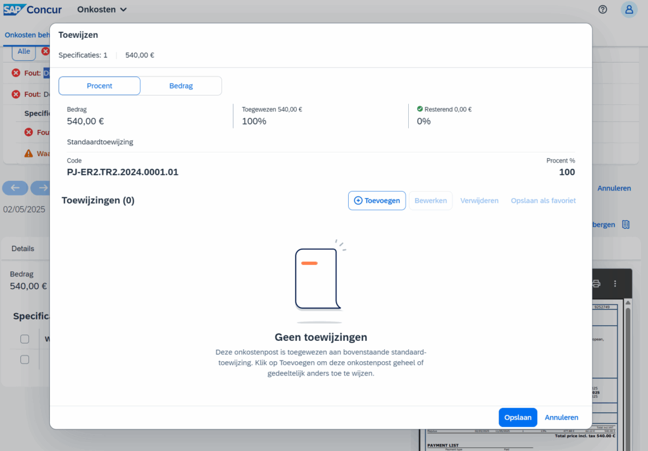Switch to the Bedrag tab

[181, 86]
